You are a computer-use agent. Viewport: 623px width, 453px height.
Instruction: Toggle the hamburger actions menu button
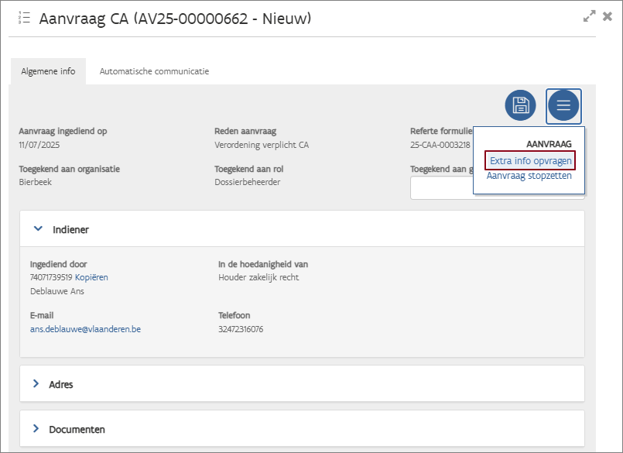pos(563,105)
